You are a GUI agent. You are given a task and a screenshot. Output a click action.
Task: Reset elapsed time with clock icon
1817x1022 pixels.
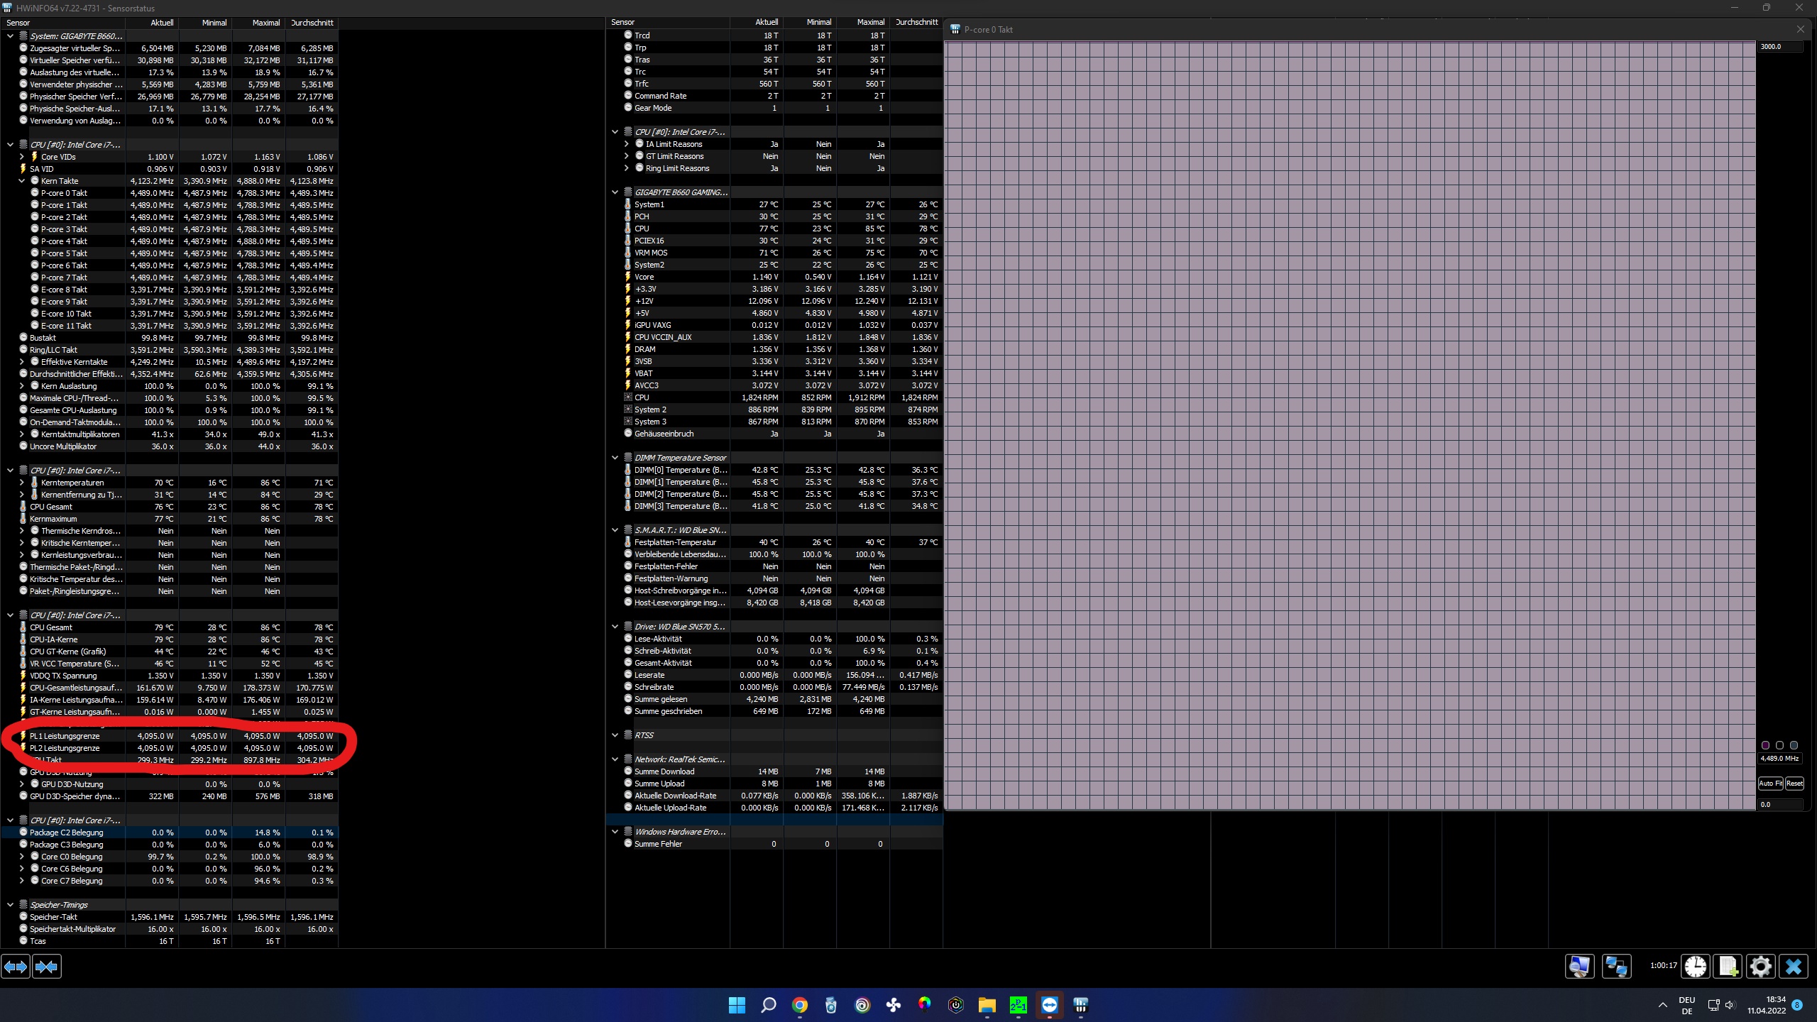click(x=1696, y=967)
